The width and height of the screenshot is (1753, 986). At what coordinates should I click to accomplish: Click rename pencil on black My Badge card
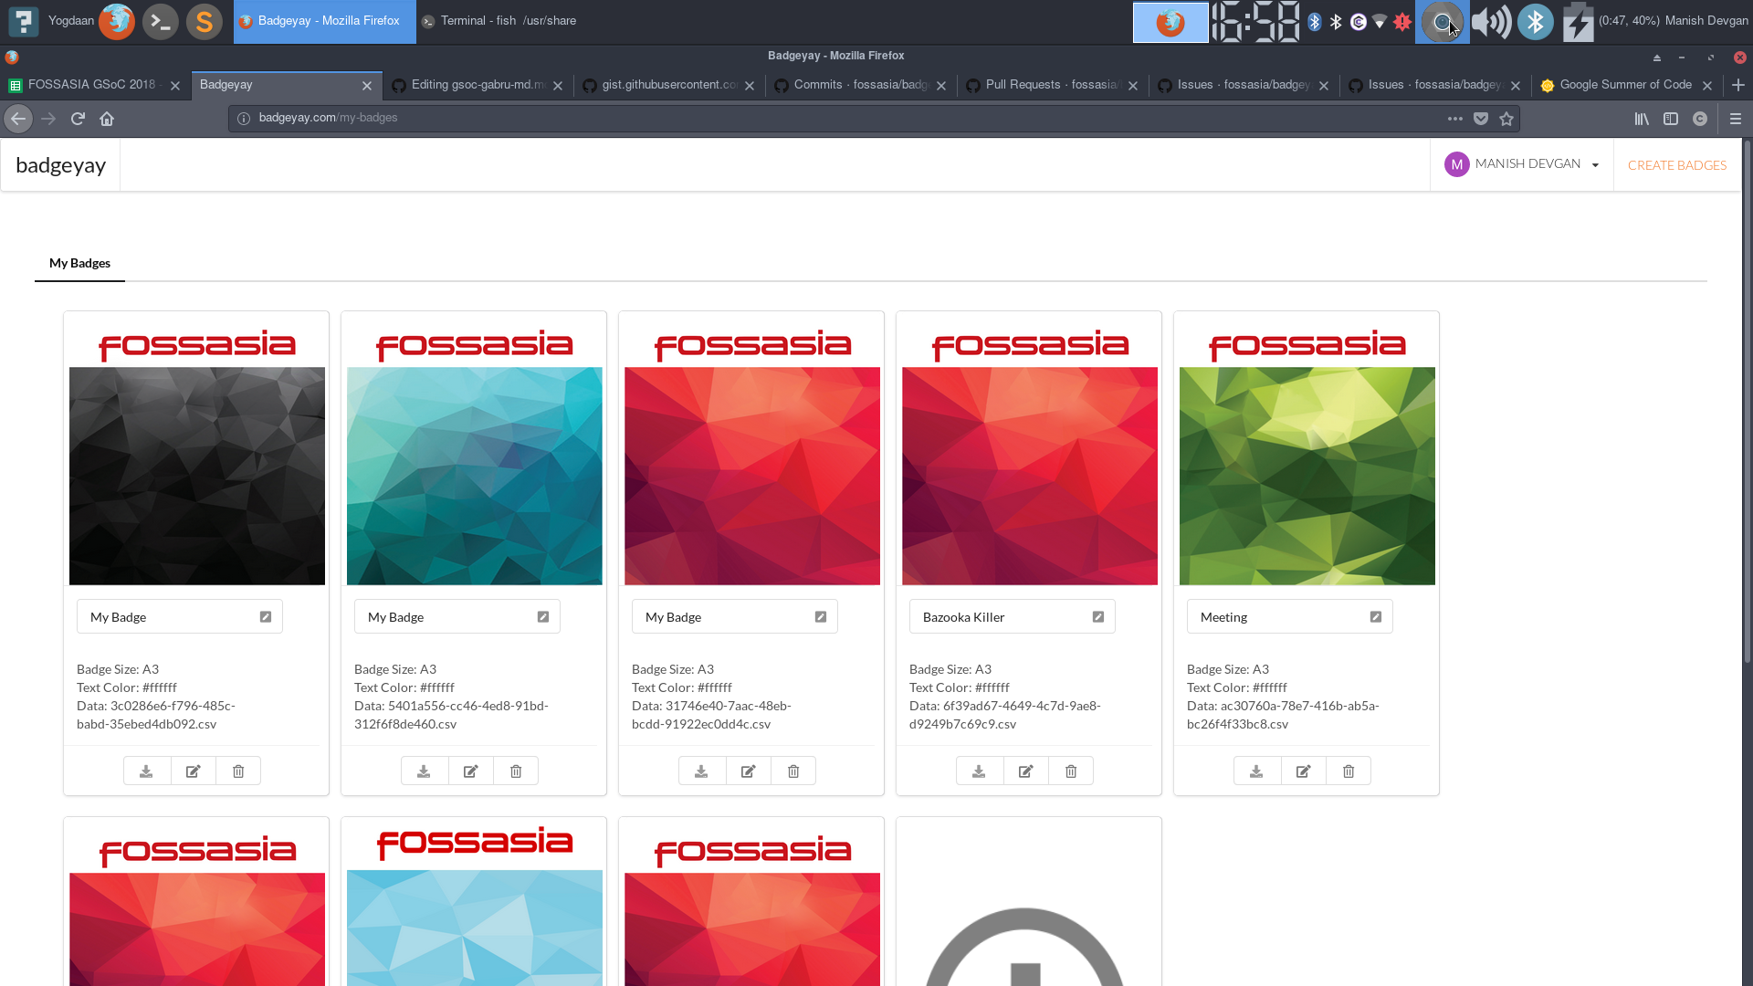pyautogui.click(x=266, y=617)
